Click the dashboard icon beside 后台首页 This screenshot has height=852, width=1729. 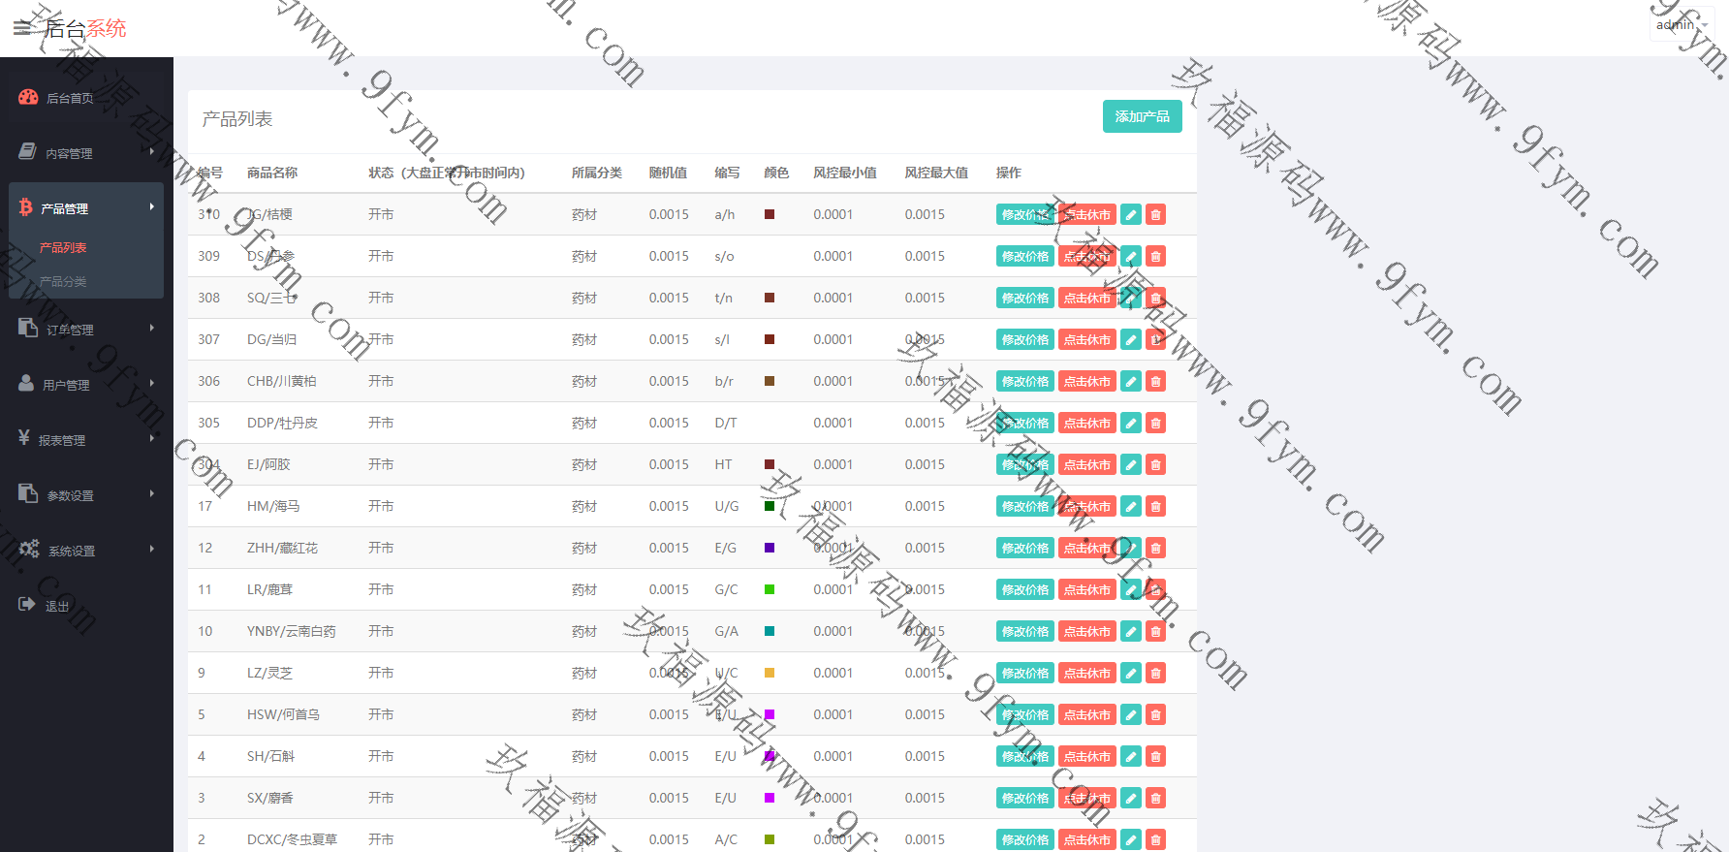pos(28,97)
